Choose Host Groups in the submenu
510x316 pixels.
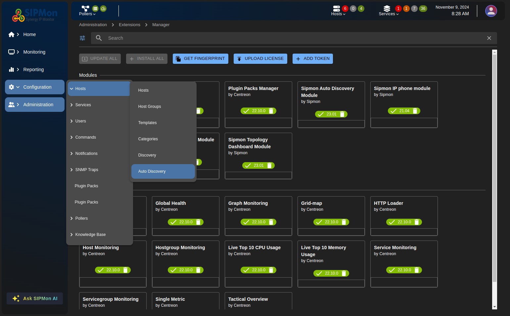tap(150, 107)
